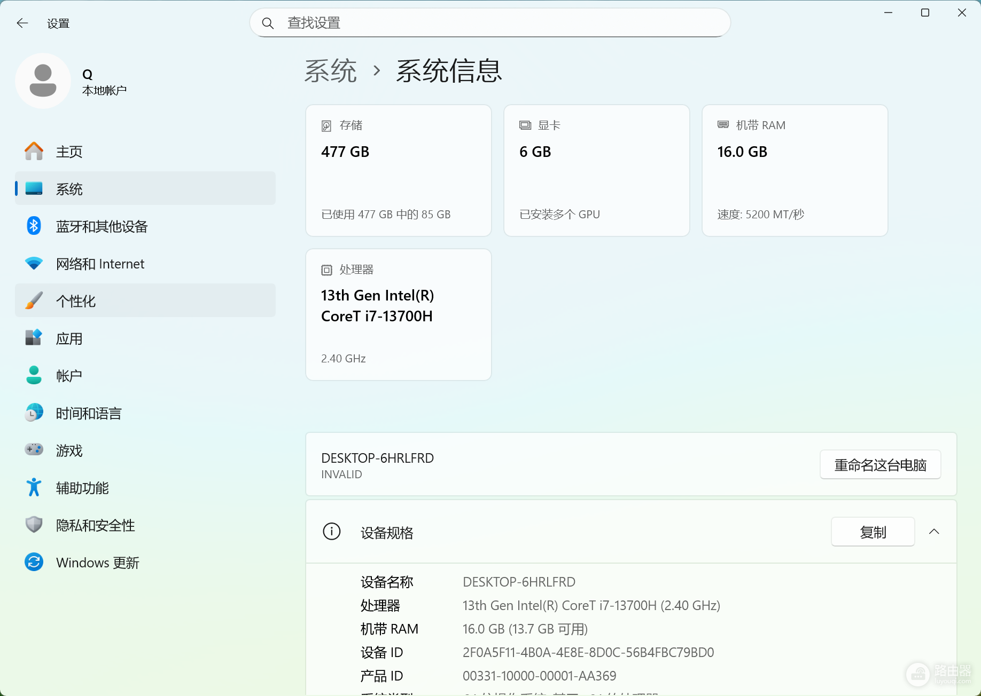Image resolution: width=981 pixels, height=696 pixels.
Task: Click the back arrow icon
Action: pos(22,23)
